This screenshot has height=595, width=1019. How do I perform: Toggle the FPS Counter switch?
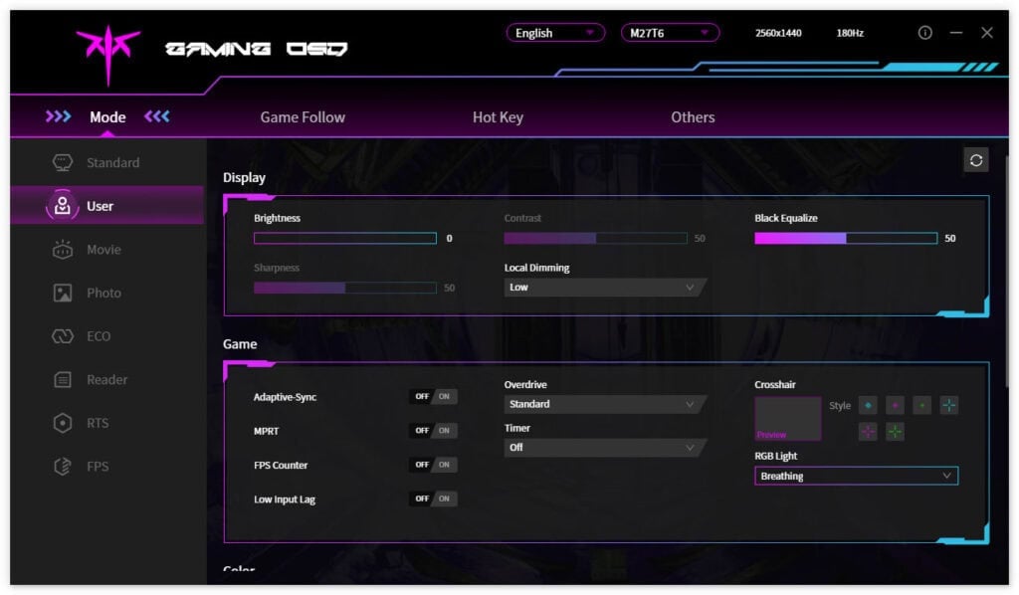coord(433,465)
